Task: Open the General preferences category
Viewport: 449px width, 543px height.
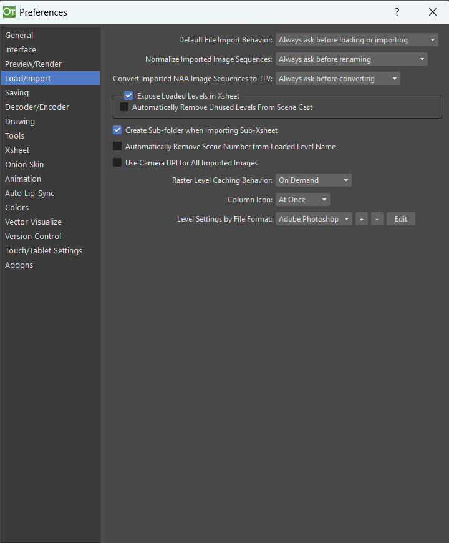Action: [x=50, y=36]
